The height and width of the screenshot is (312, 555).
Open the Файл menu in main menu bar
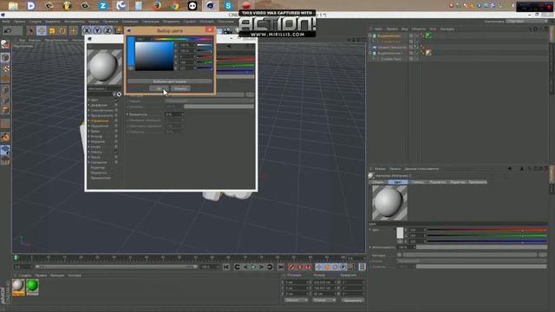pyautogui.click(x=6, y=22)
